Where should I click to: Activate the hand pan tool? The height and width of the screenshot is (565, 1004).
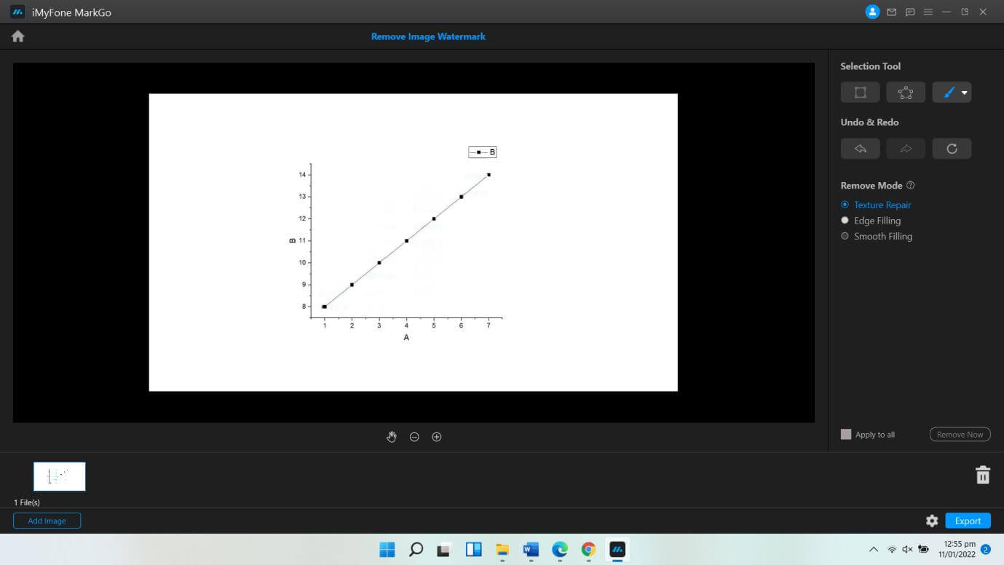[x=392, y=437]
